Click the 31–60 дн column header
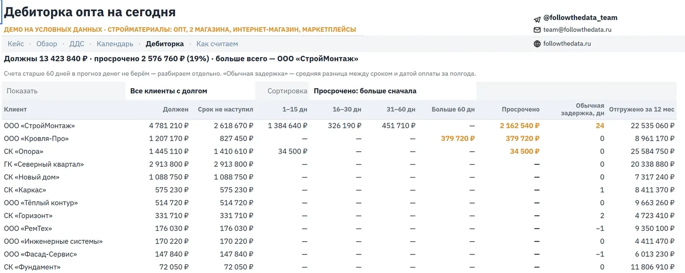685x273 pixels. tap(401, 110)
